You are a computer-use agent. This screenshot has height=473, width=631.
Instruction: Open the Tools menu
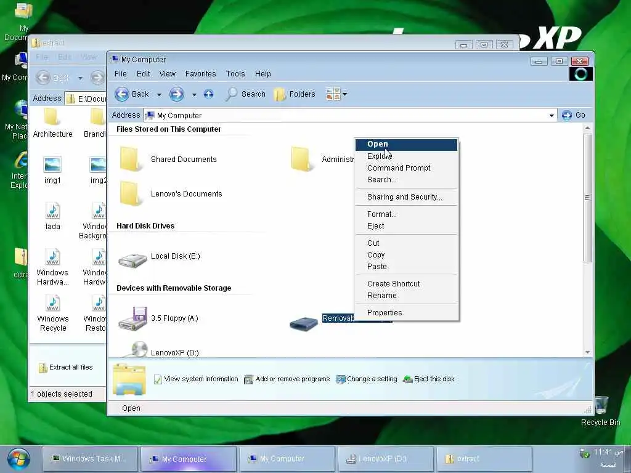pos(235,74)
